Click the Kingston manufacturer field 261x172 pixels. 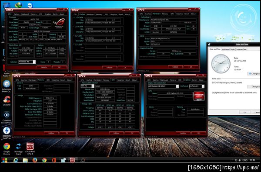point(105,95)
